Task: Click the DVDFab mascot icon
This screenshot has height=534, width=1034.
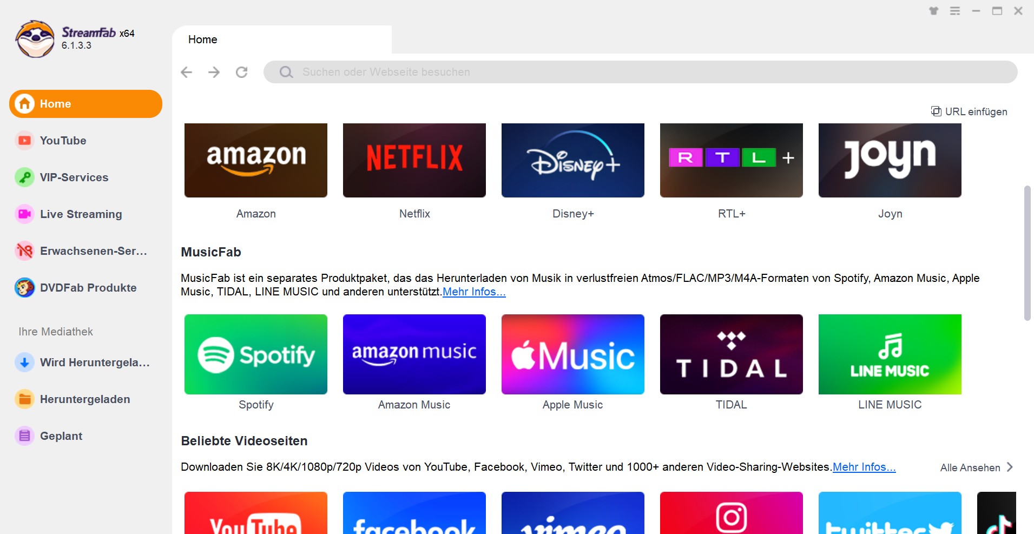Action: [24, 288]
